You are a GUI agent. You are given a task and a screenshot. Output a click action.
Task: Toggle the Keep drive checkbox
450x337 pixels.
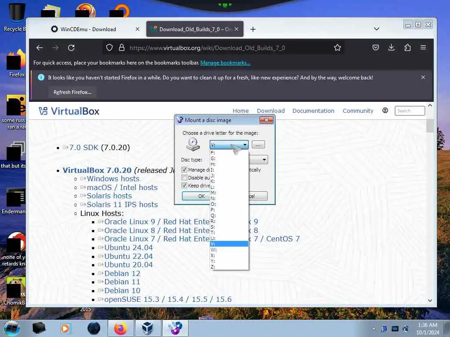click(184, 186)
